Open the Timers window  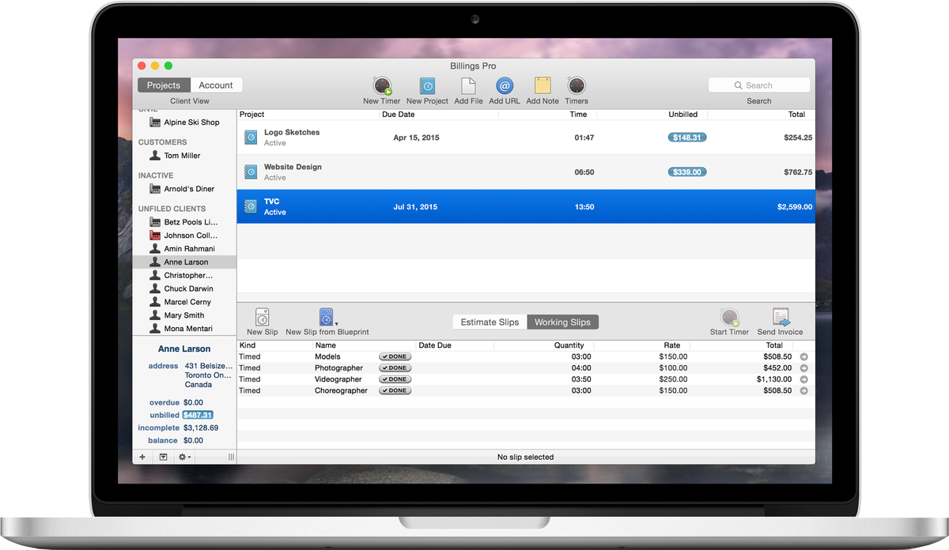pyautogui.click(x=577, y=85)
